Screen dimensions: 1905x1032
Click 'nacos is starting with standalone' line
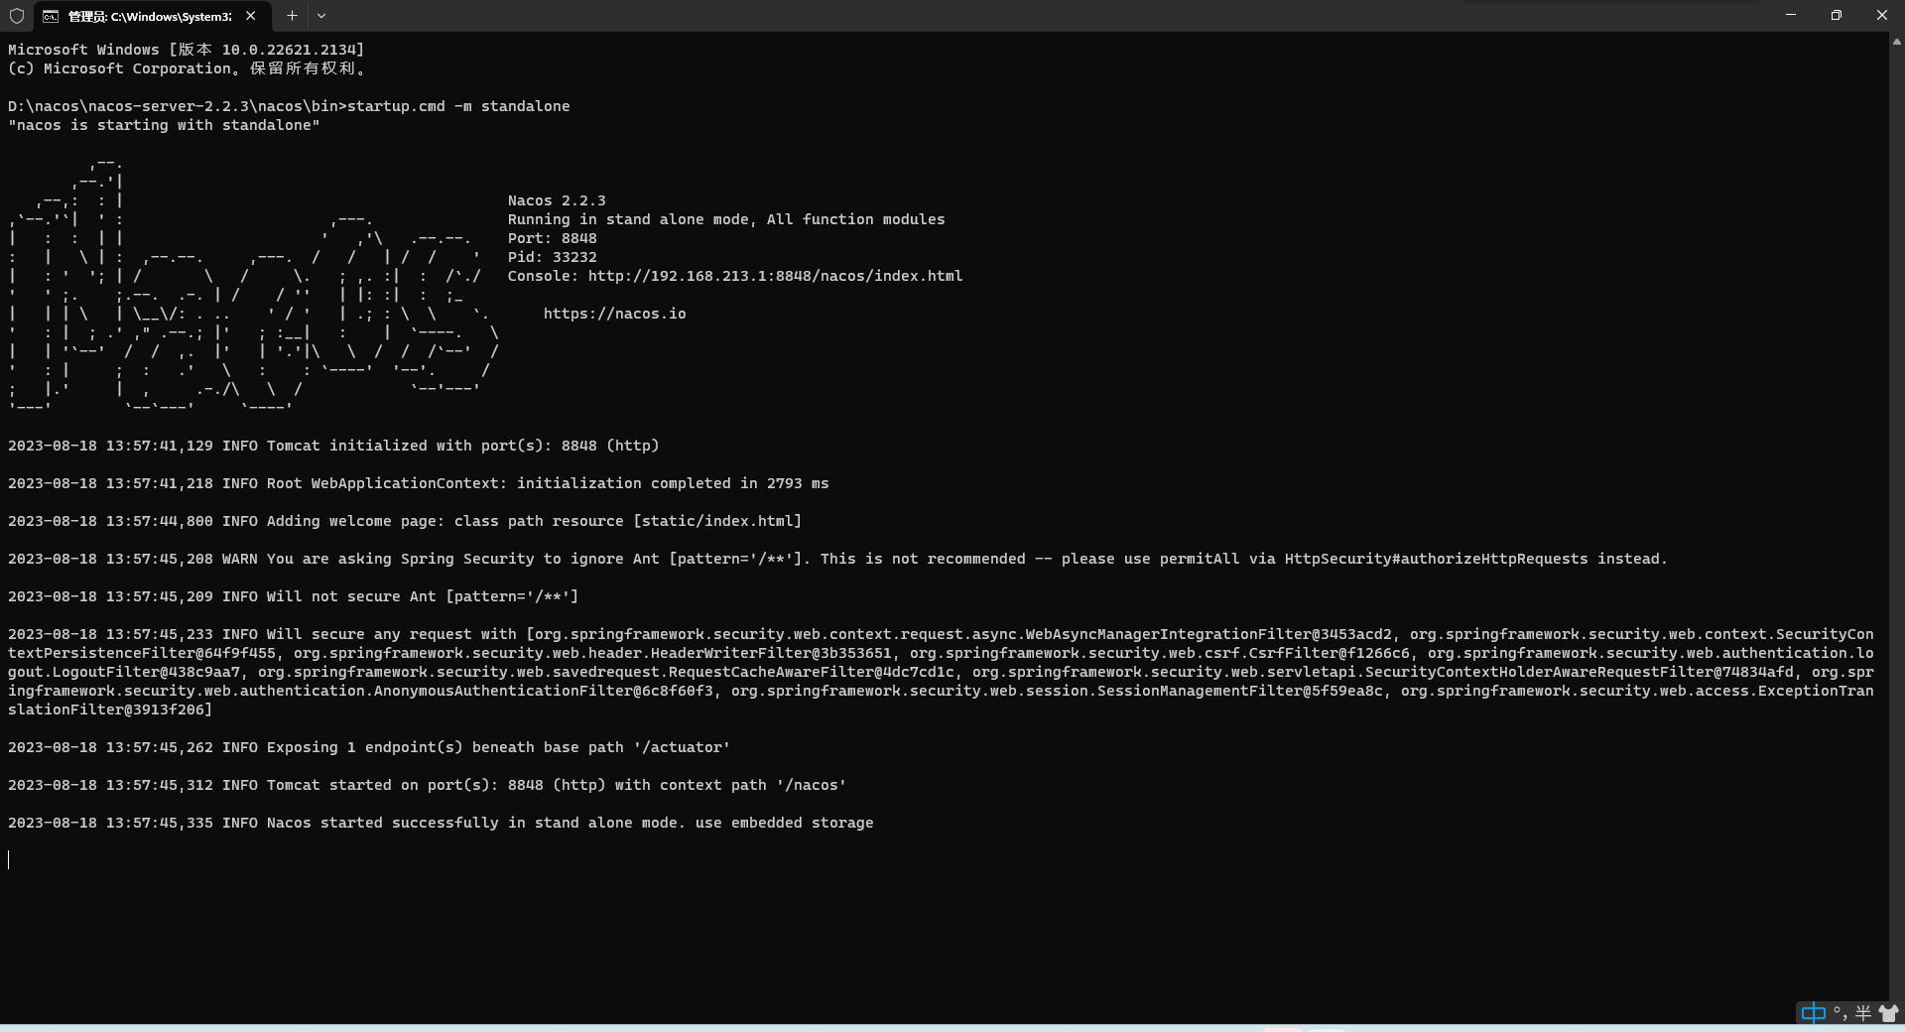[x=164, y=125]
